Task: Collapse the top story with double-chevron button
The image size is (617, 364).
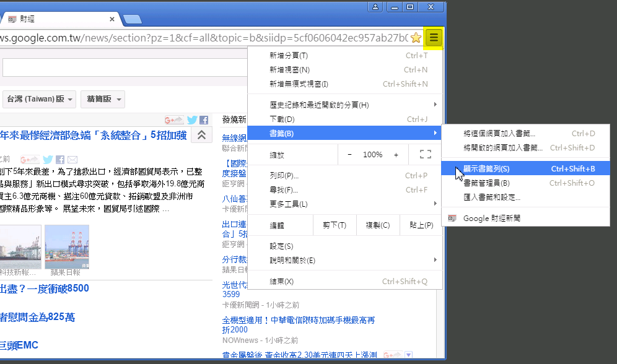Action: 201,135
